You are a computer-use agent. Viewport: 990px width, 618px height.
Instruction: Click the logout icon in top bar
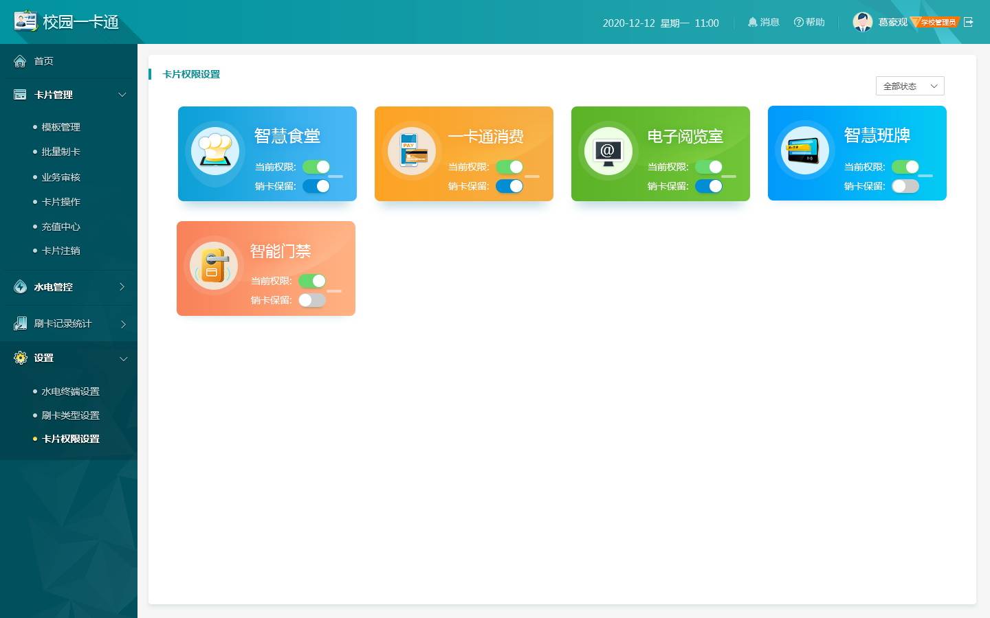[x=969, y=22]
